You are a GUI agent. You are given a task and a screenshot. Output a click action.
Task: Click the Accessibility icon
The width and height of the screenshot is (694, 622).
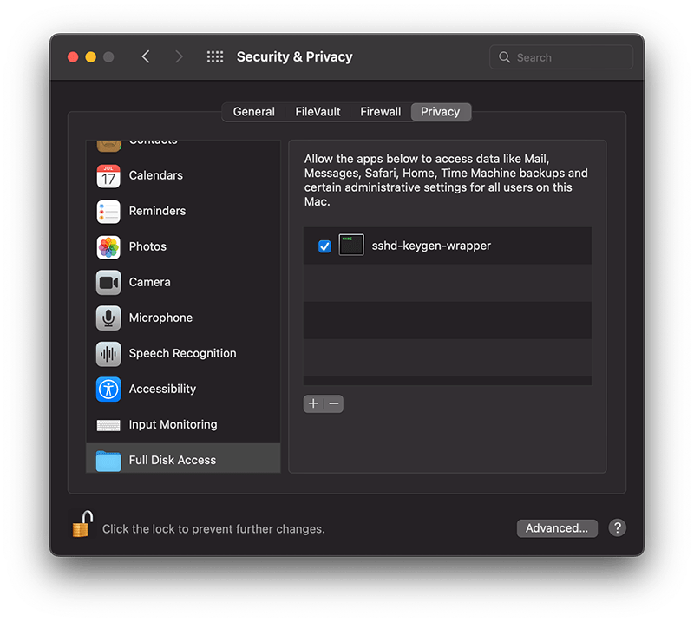tap(108, 390)
